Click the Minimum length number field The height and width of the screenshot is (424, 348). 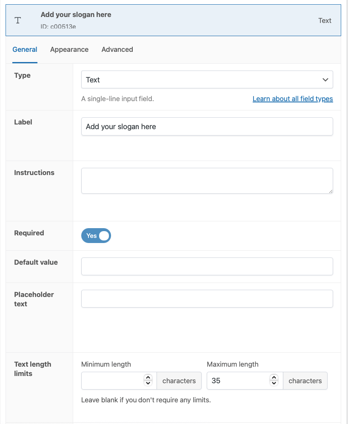[112, 381]
